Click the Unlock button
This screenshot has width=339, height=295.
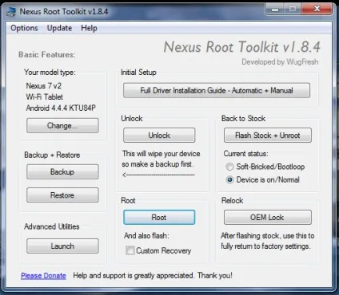tap(159, 136)
